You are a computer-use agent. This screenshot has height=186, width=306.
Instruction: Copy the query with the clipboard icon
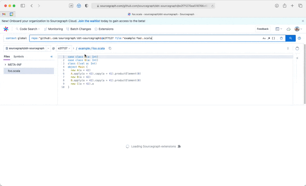(281, 38)
